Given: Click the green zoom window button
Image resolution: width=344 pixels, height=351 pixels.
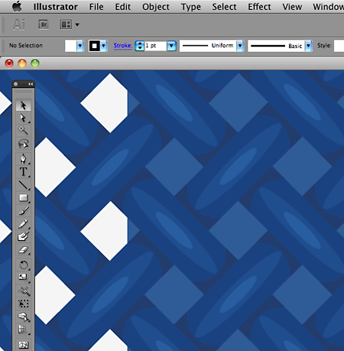Looking at the screenshot, I should click(x=35, y=63).
